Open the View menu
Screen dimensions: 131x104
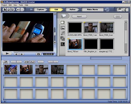point(15,5)
